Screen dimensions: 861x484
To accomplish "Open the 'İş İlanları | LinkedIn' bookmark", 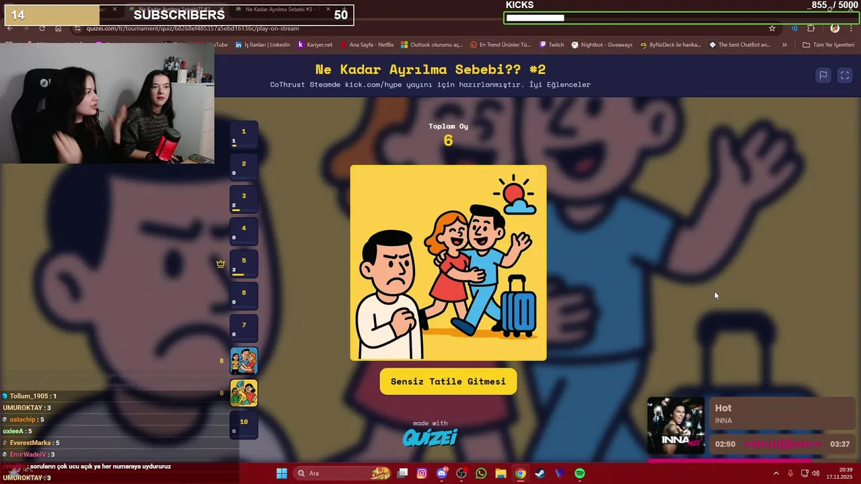I will tap(263, 45).
